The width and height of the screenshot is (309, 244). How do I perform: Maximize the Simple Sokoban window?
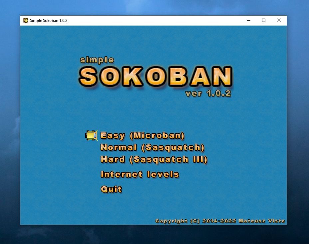click(264, 21)
